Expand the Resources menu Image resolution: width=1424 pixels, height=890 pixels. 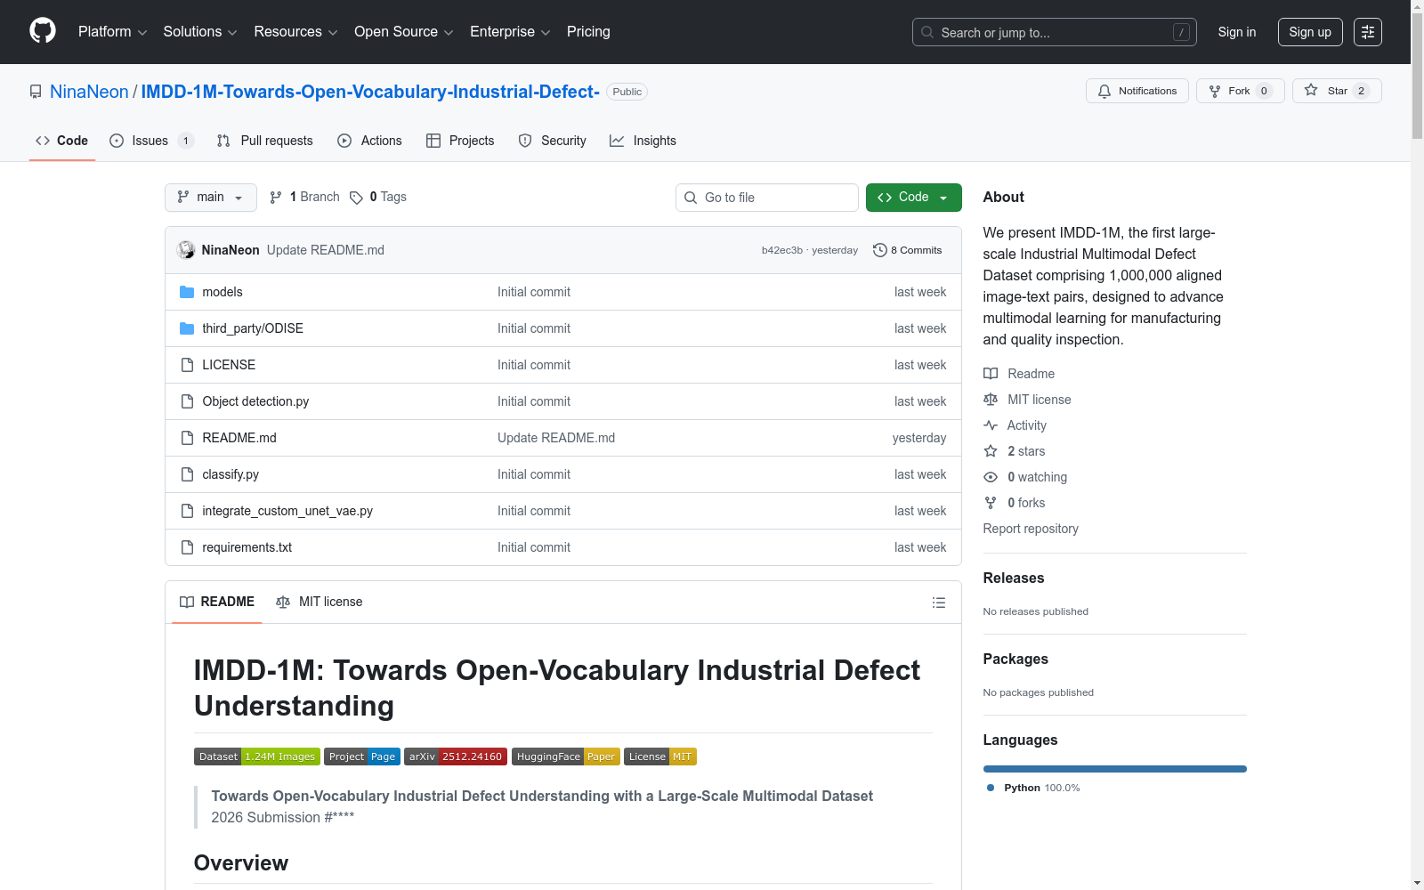[x=296, y=32]
